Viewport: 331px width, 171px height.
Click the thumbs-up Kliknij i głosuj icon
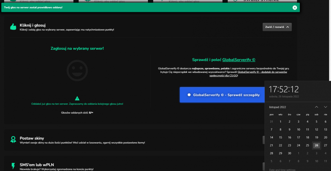point(13,27)
